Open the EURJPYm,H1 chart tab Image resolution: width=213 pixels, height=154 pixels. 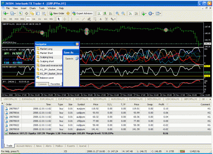click(x=64, y=99)
